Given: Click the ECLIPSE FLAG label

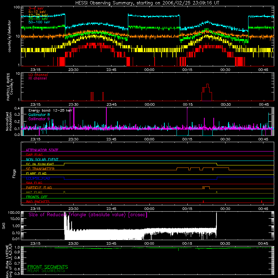Looking at the screenshot, I should coord(38,178).
